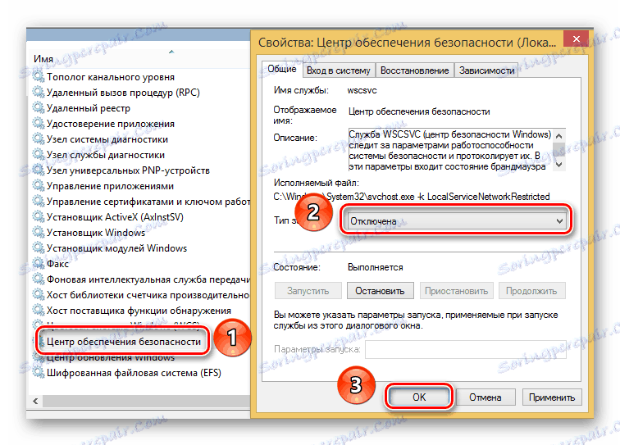Screen dimensions: 620x445
Task: Click the Приостановить button
Action: click(456, 291)
